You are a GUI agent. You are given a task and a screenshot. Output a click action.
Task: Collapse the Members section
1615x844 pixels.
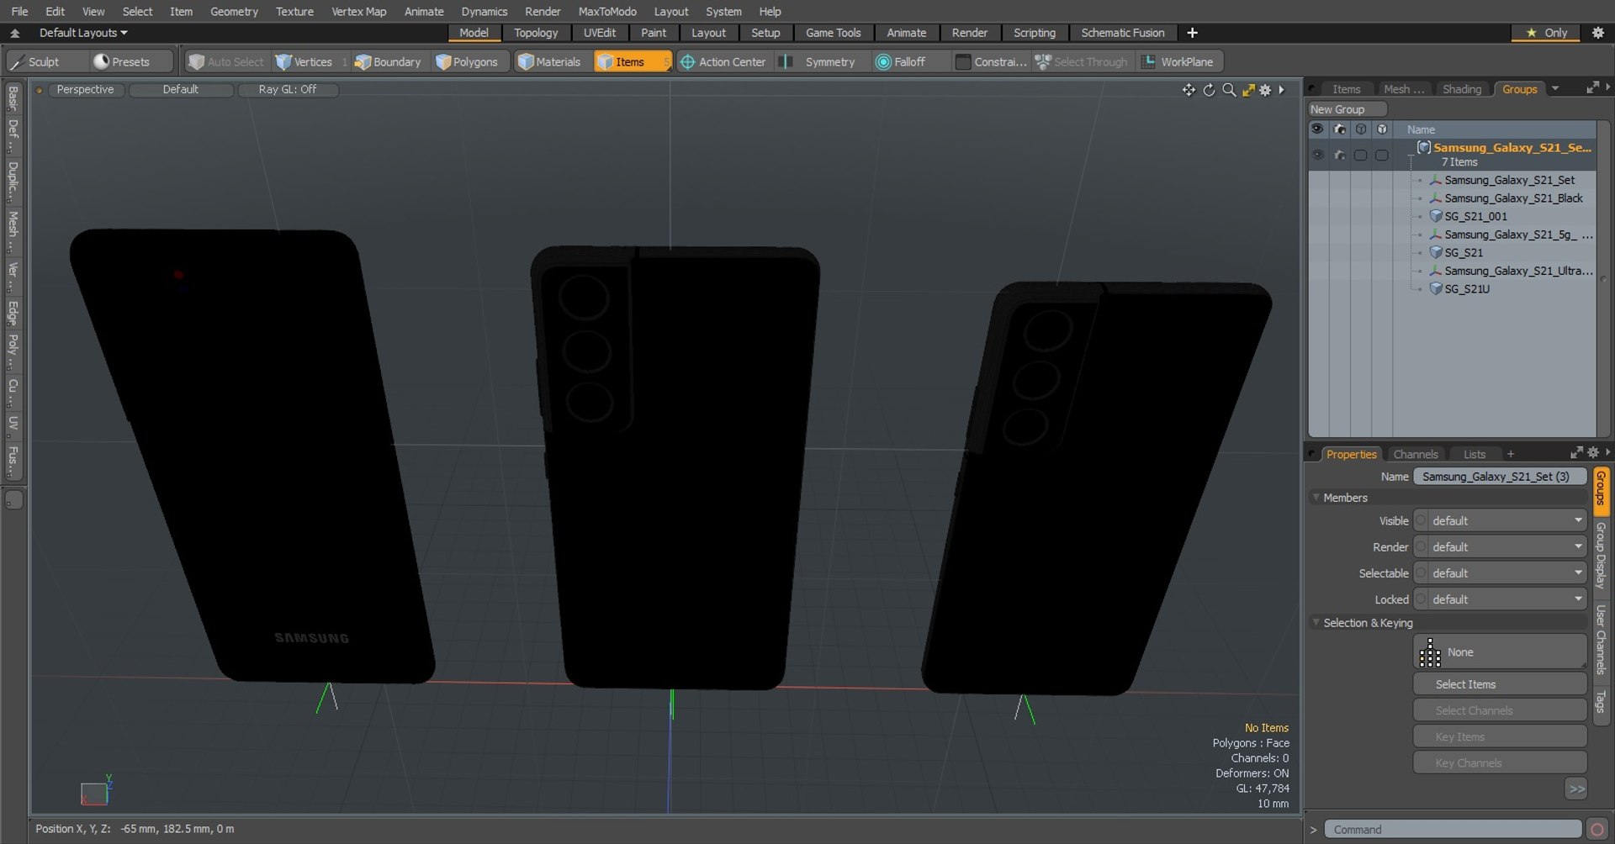click(1316, 498)
